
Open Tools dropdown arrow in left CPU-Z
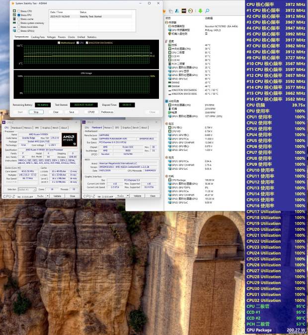coord(48,196)
